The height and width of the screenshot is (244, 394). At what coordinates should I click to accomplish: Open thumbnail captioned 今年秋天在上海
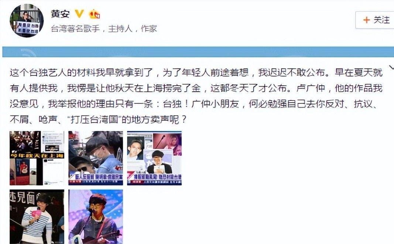[x=37, y=158]
